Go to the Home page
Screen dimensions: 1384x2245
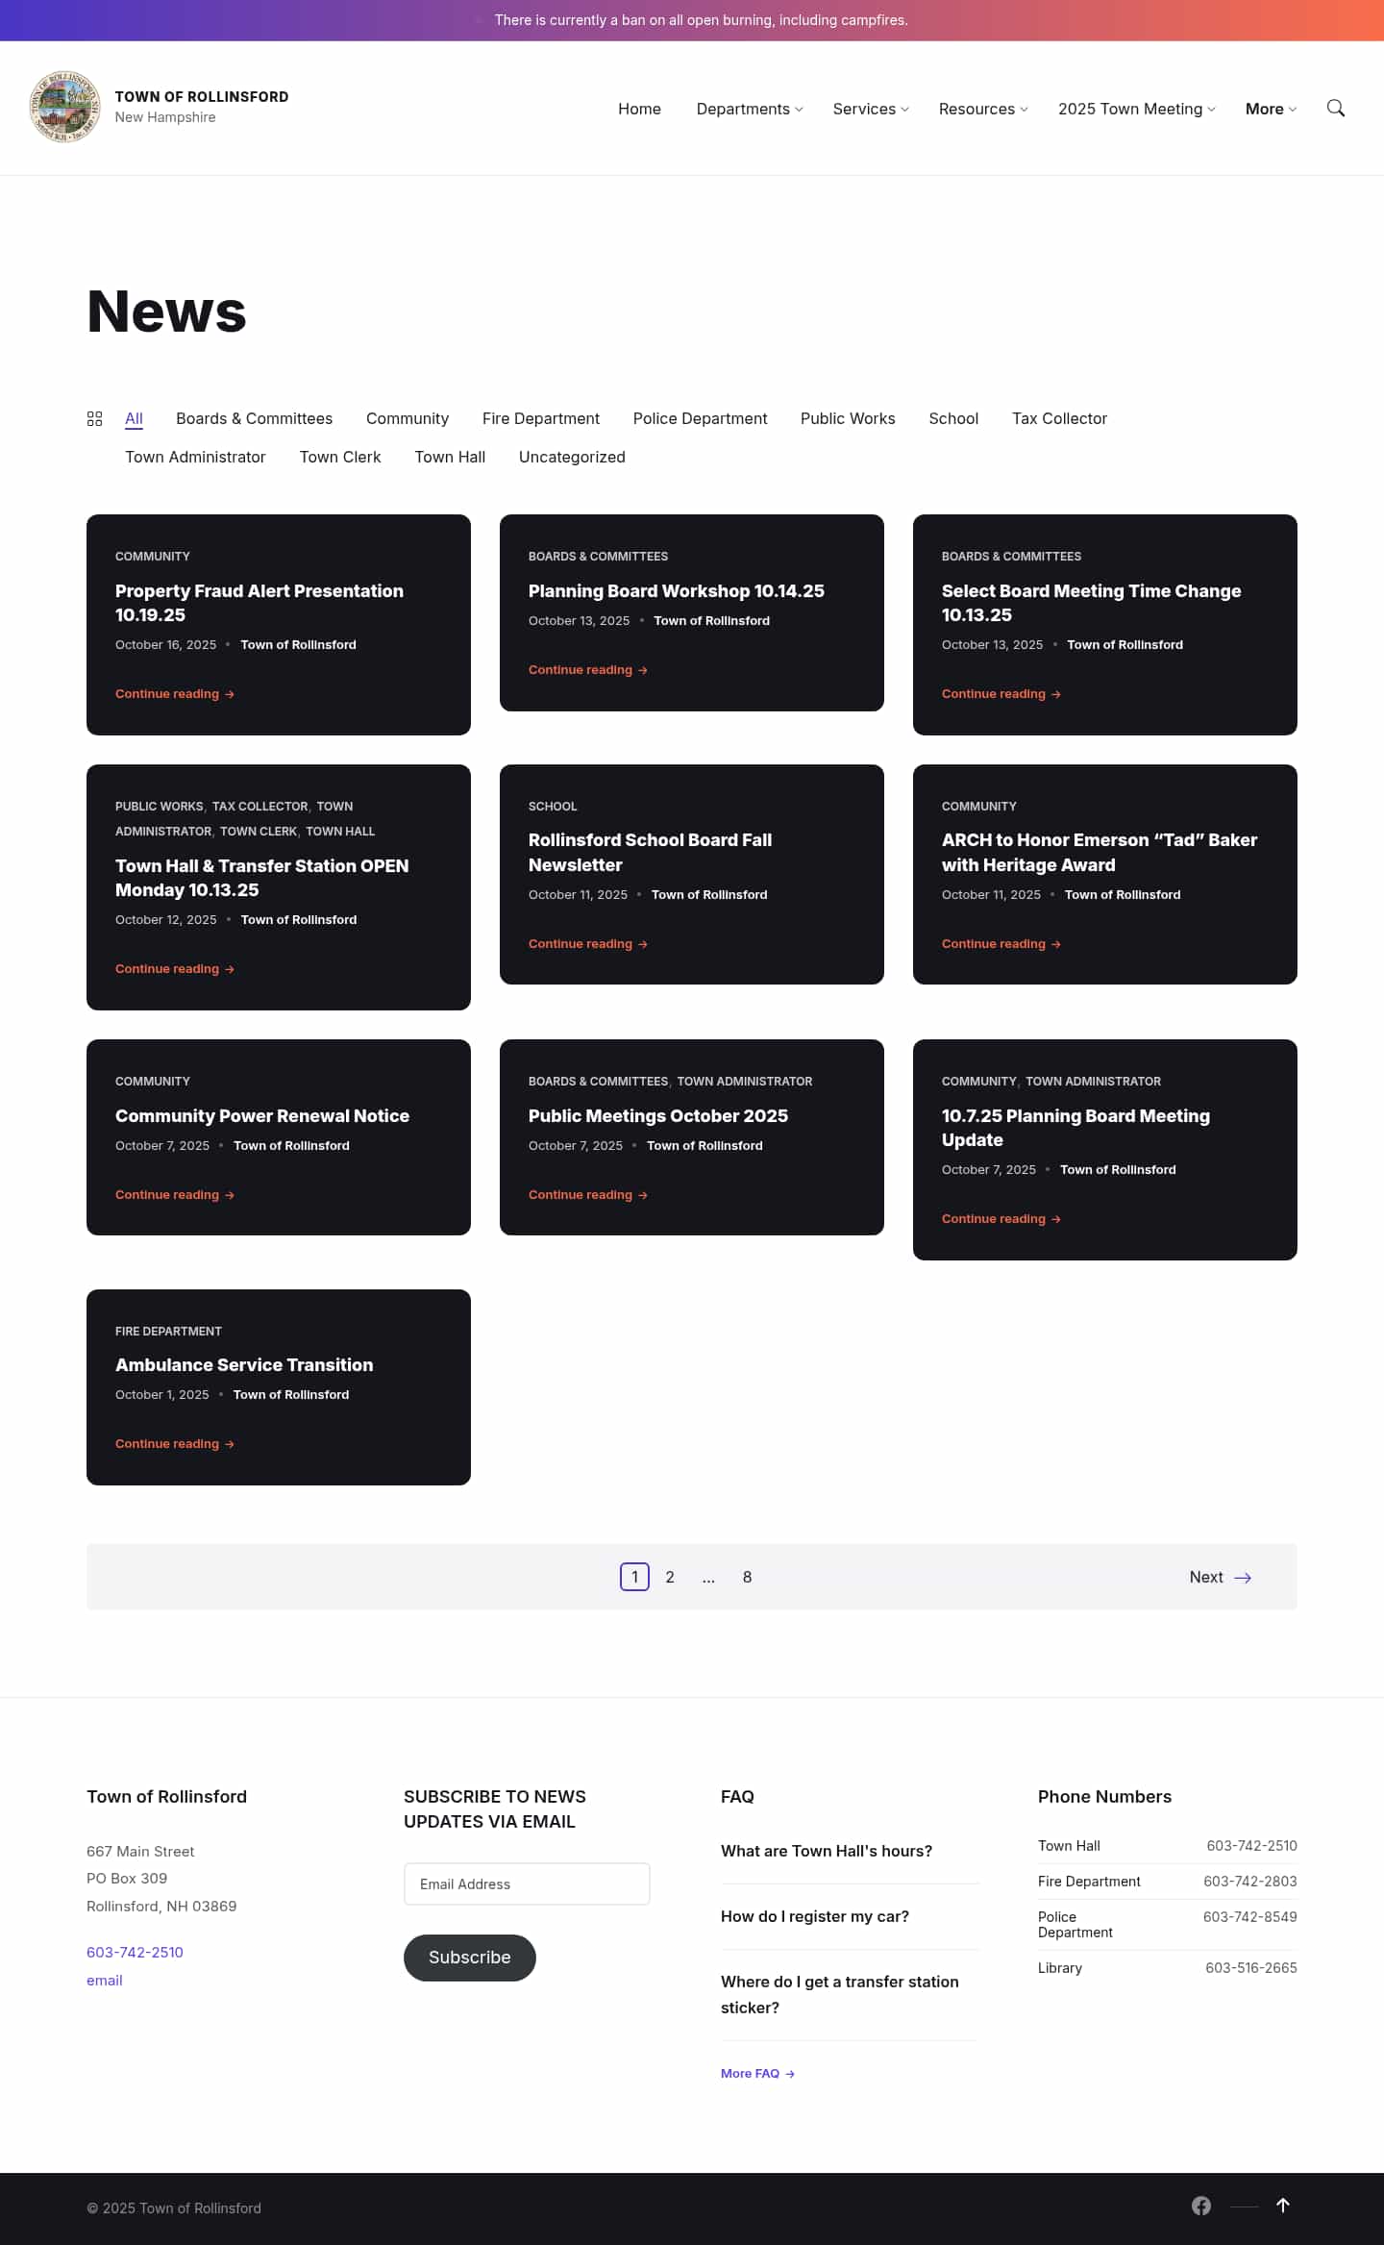coord(639,109)
